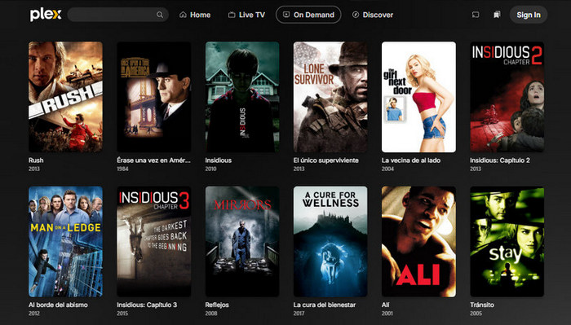Click the 'Insidious' title link
Image resolution: width=571 pixels, height=325 pixels.
tap(218, 160)
